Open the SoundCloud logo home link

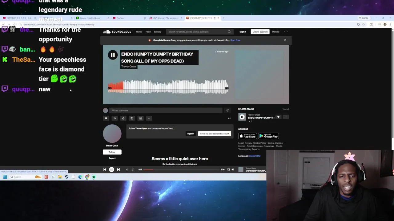tap(117, 32)
